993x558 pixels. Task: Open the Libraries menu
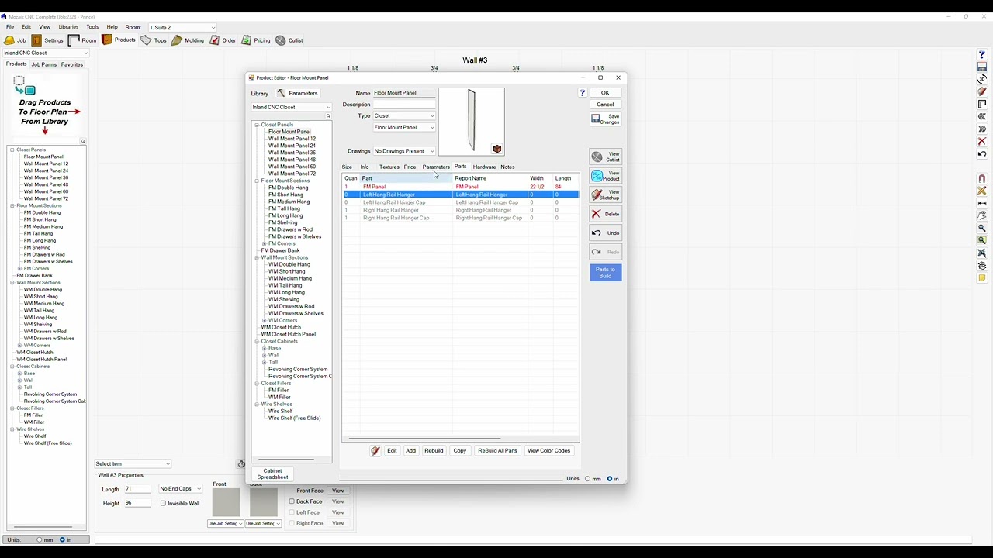68,27
